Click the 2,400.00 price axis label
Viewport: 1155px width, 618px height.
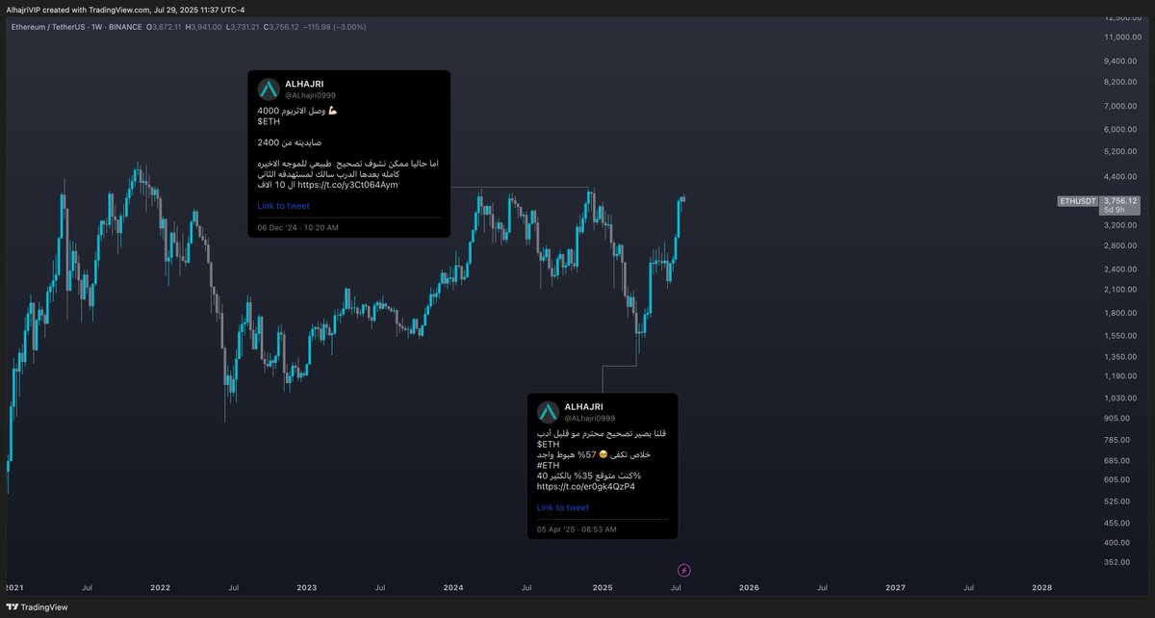click(x=1119, y=270)
